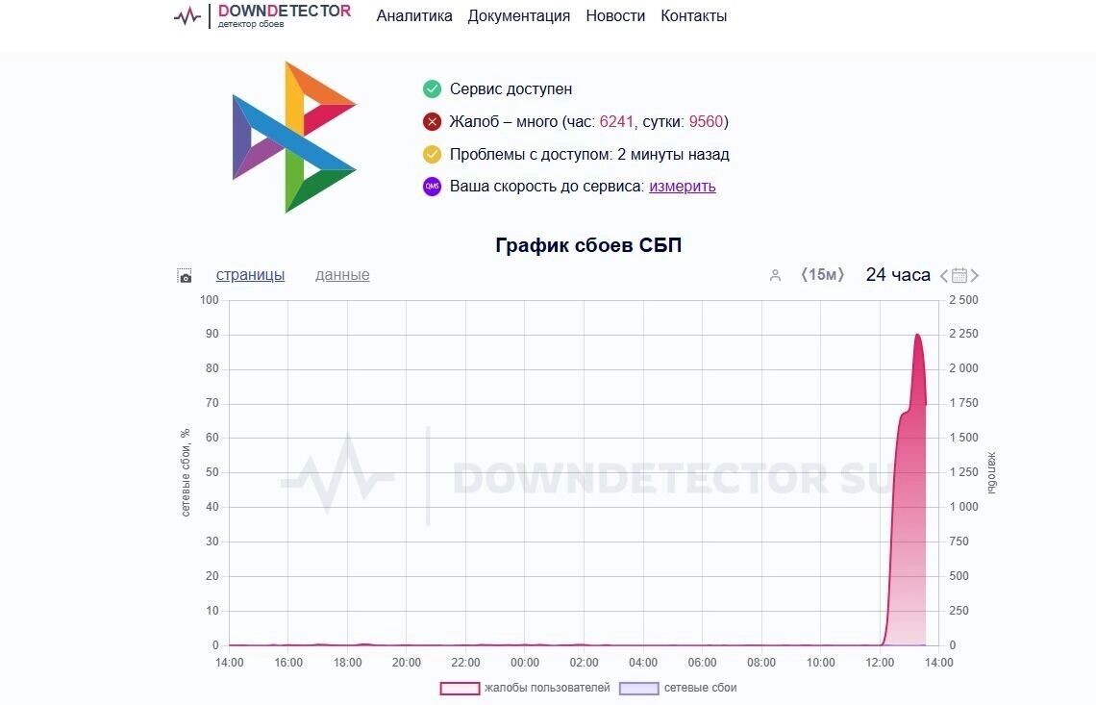Open the Новости page
The height and width of the screenshot is (705, 1096).
tap(614, 15)
